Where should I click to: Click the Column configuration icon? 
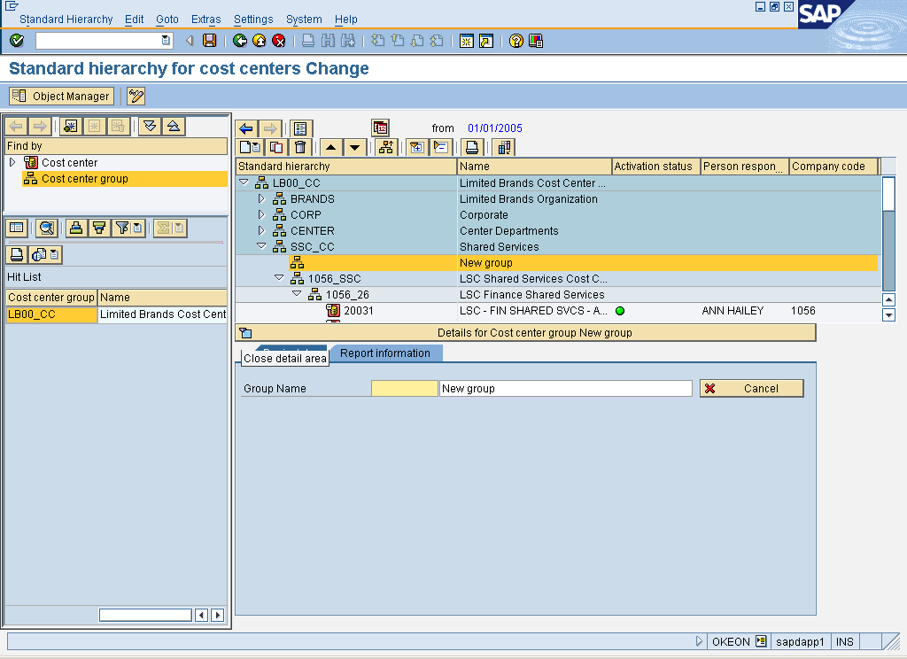[504, 148]
